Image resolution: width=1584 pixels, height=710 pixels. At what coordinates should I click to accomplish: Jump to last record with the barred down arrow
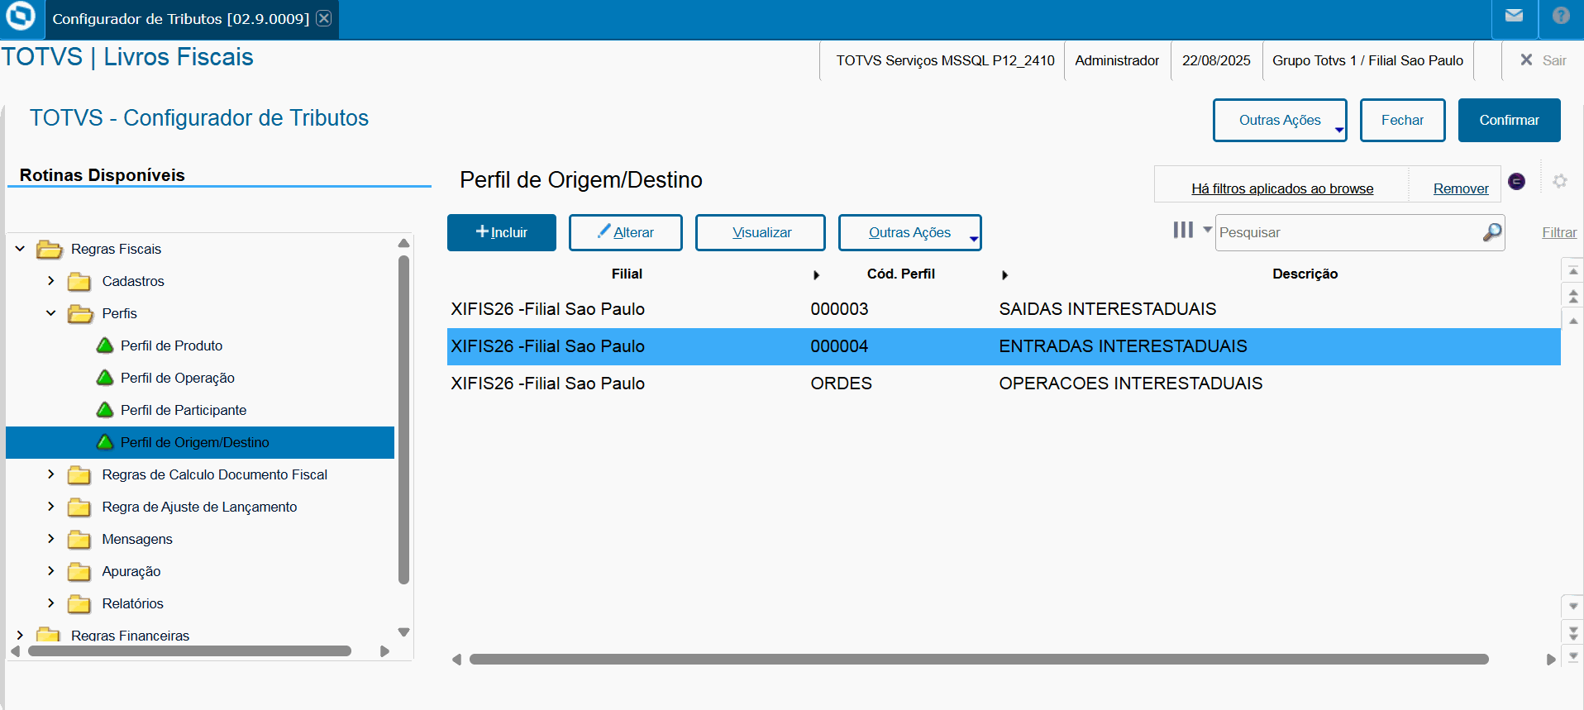tap(1573, 656)
